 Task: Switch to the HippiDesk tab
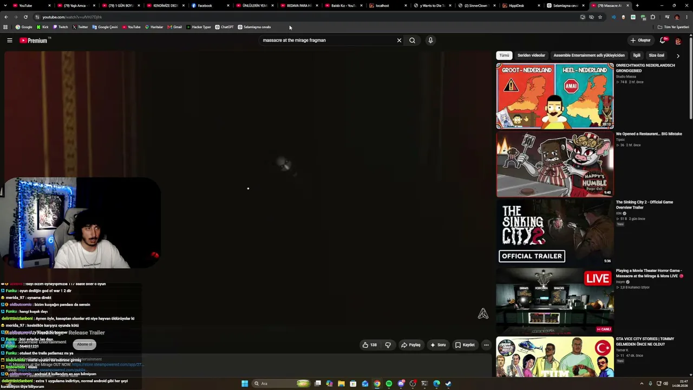pos(520,5)
